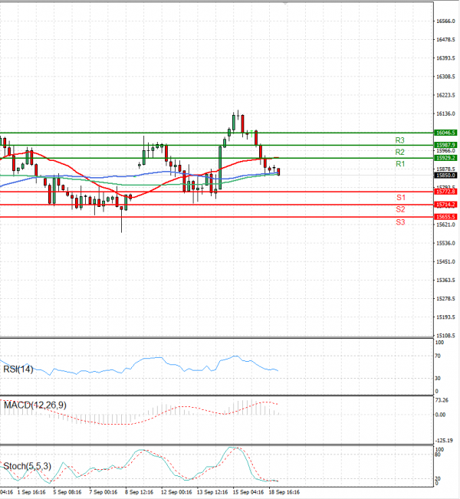Click the Stoch(5,5,3) indicator label
Image resolution: width=460 pixels, height=499 pixels.
(26, 465)
